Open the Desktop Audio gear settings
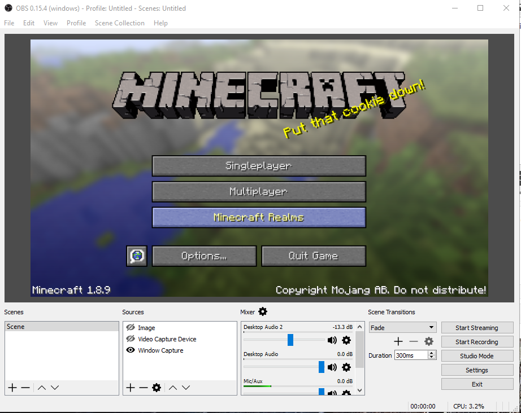This screenshot has width=521, height=413. click(x=346, y=367)
